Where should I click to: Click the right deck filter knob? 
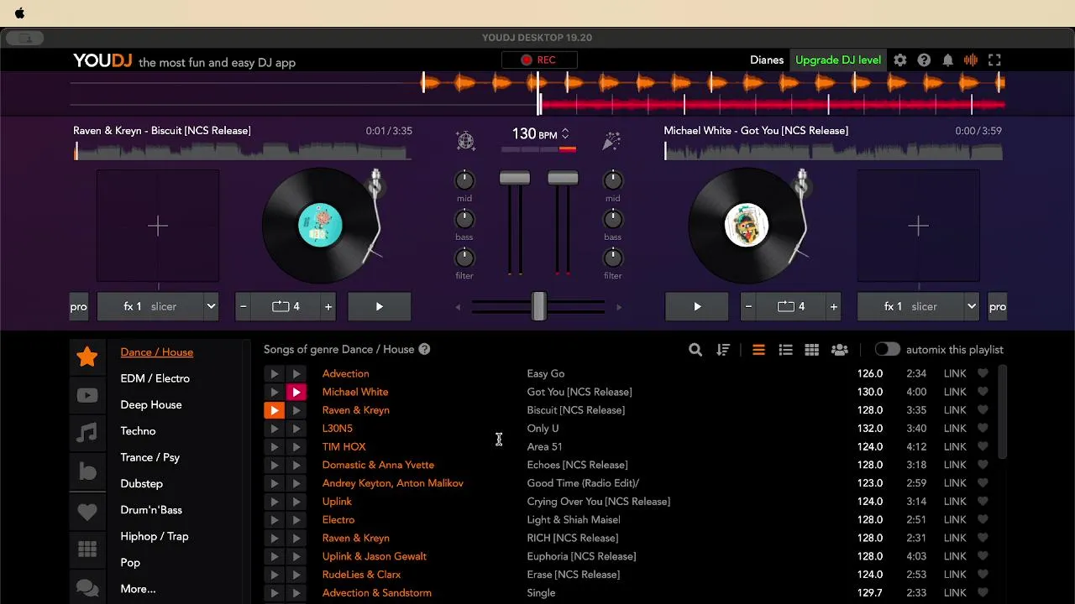pos(613,258)
